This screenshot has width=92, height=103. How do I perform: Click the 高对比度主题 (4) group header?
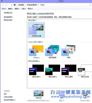[34, 61]
